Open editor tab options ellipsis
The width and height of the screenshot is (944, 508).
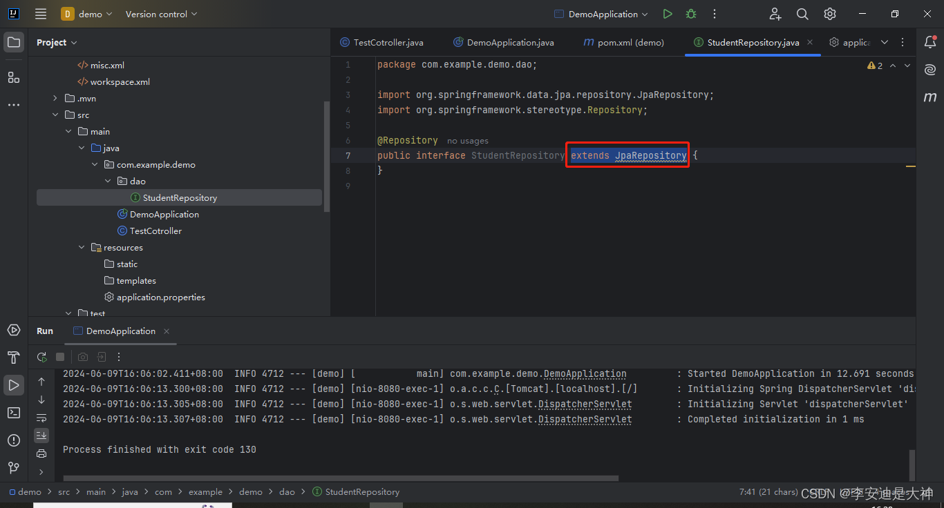click(903, 42)
